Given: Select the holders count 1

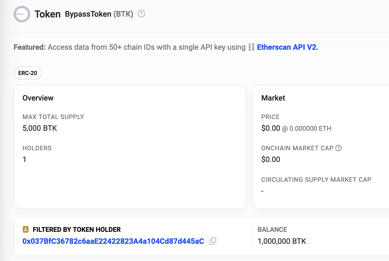Looking at the screenshot, I should click(24, 159).
